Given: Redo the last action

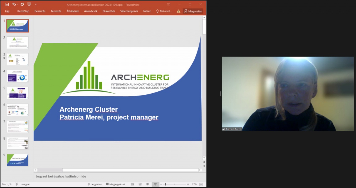Looking at the screenshot, I should tap(22, 4).
